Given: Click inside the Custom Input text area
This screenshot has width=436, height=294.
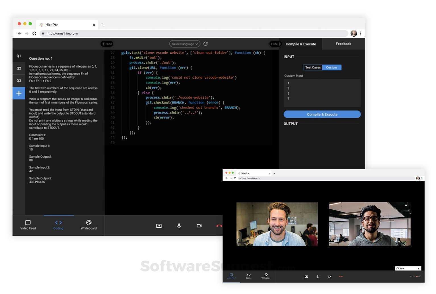Looking at the screenshot, I should [x=322, y=93].
